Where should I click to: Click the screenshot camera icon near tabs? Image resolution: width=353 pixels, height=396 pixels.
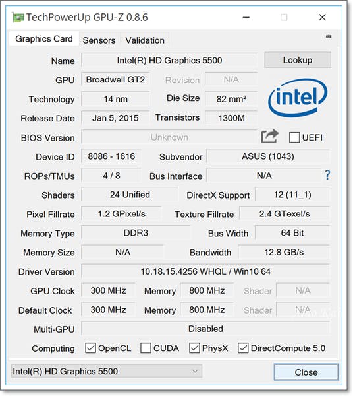329,36
